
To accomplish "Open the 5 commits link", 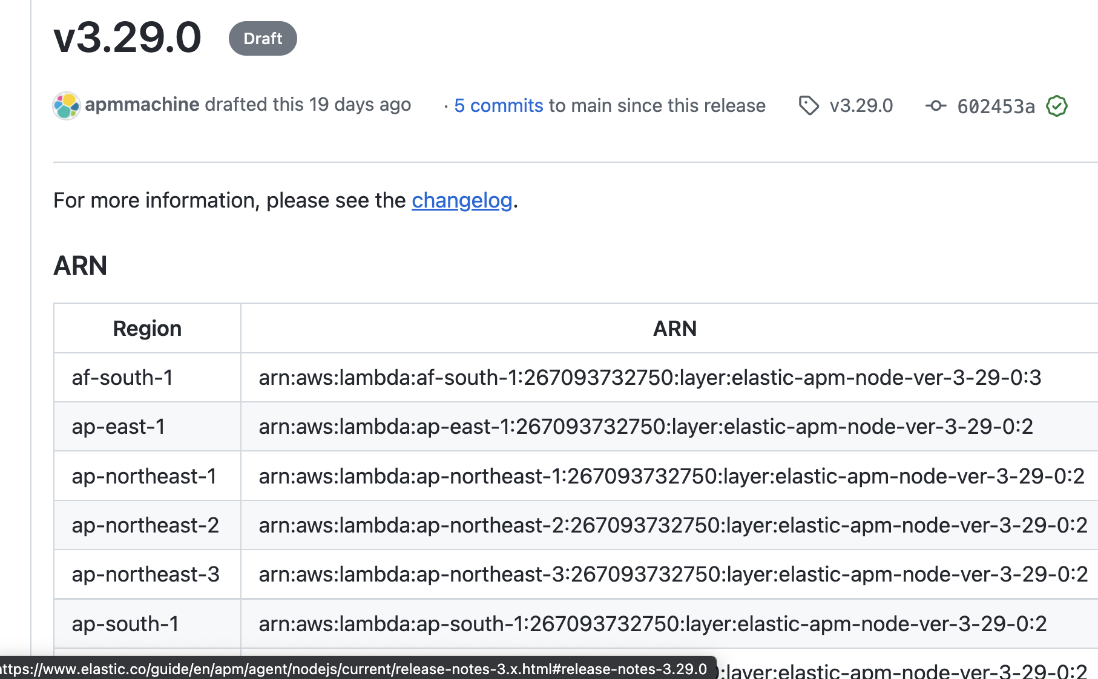I will click(499, 106).
